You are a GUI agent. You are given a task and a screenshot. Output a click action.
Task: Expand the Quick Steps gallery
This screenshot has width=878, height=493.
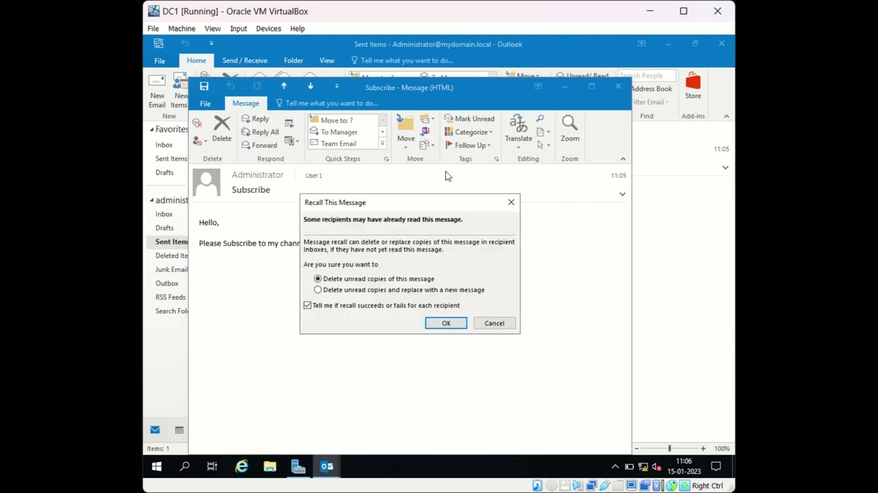(x=383, y=144)
